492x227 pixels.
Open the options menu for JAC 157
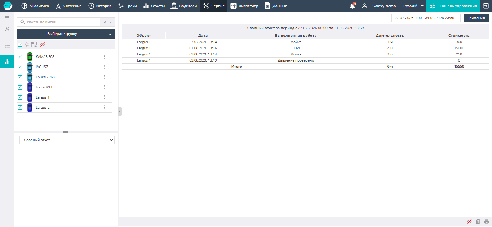point(104,67)
